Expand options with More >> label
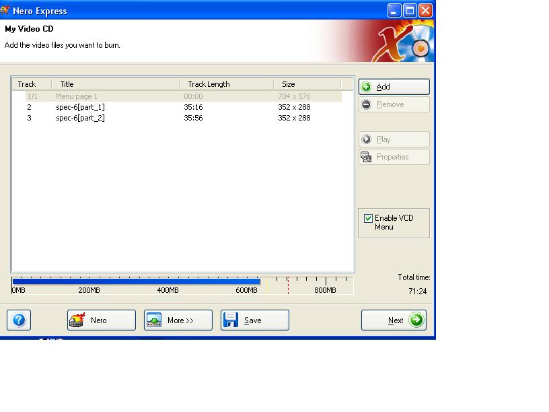The width and height of the screenshot is (549, 412). click(180, 320)
